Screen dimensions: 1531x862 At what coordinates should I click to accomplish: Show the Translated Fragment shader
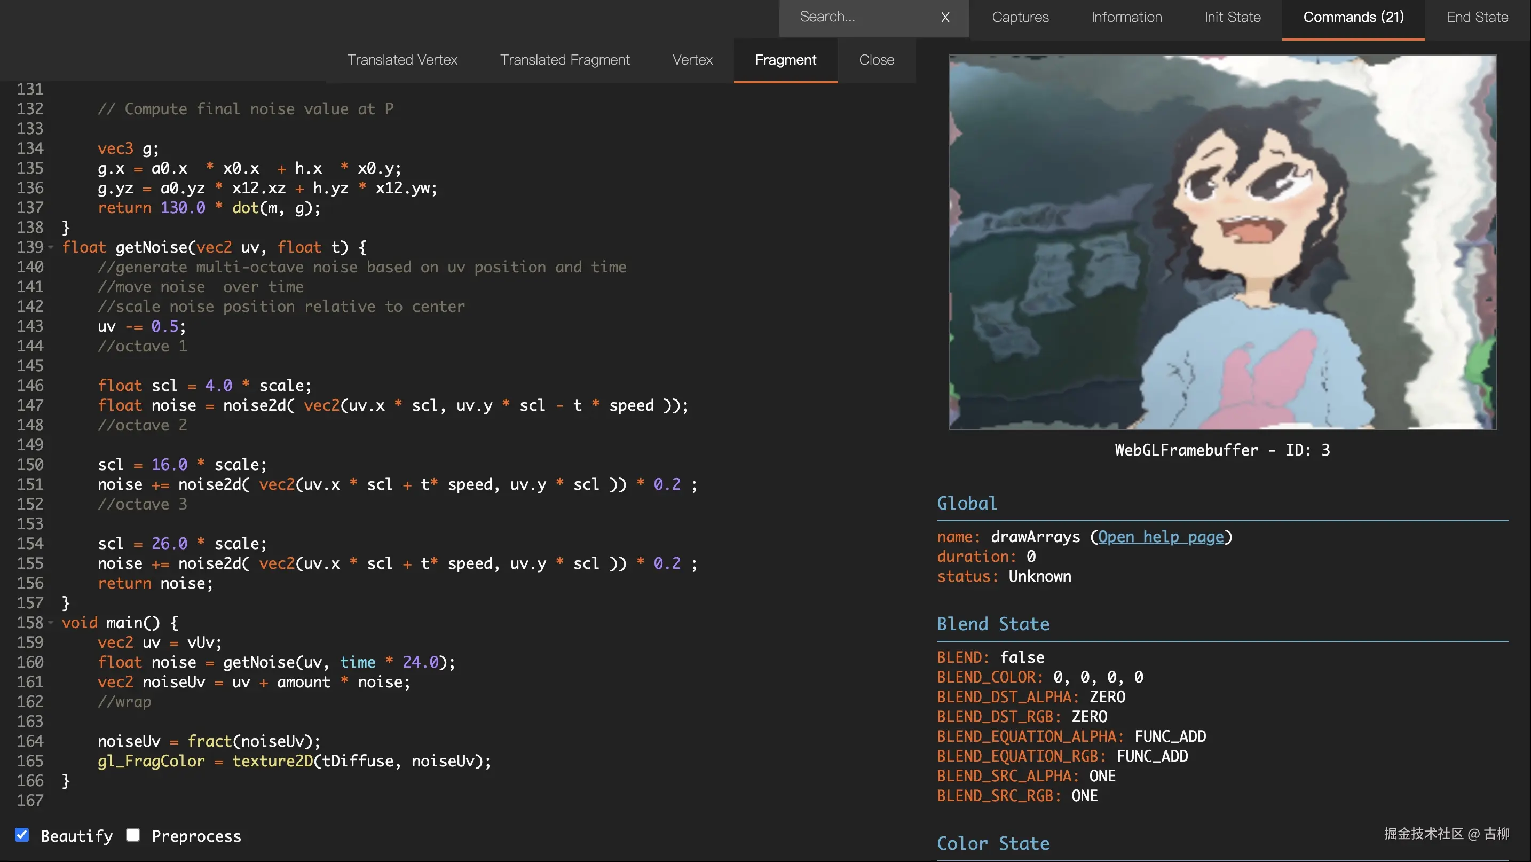click(565, 60)
